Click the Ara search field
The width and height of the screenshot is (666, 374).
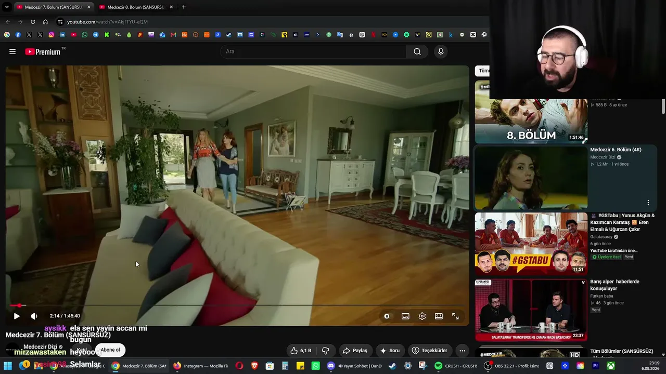coord(314,51)
